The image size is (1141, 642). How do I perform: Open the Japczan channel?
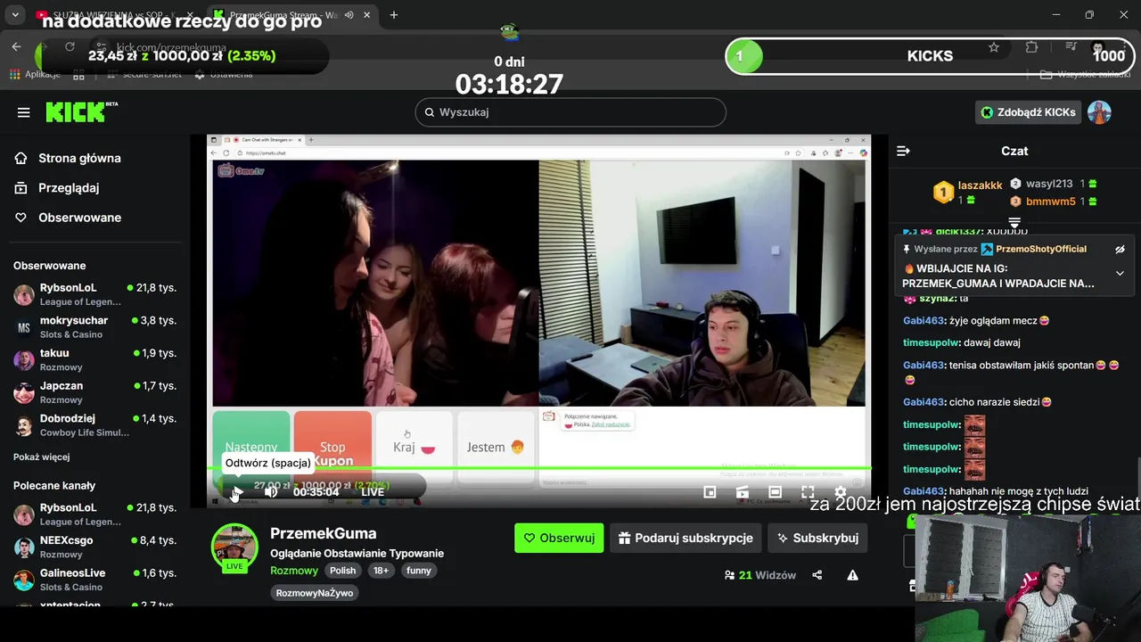[x=94, y=392]
